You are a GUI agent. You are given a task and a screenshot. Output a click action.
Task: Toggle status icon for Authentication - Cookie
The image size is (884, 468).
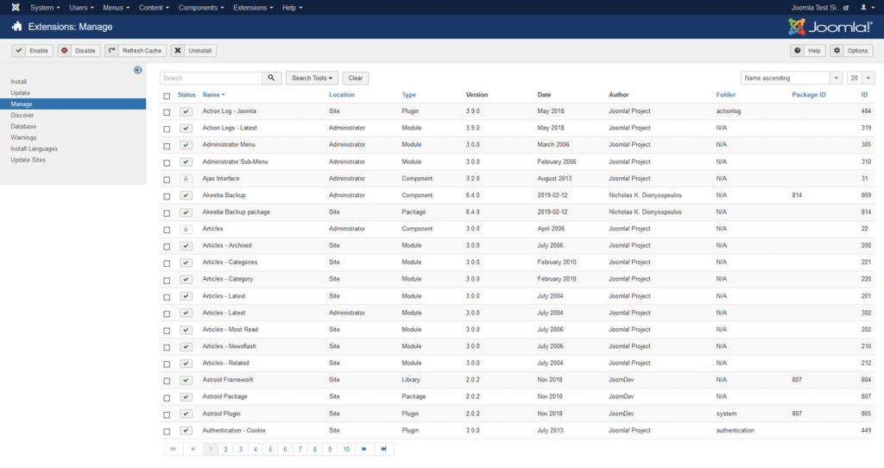pyautogui.click(x=186, y=431)
